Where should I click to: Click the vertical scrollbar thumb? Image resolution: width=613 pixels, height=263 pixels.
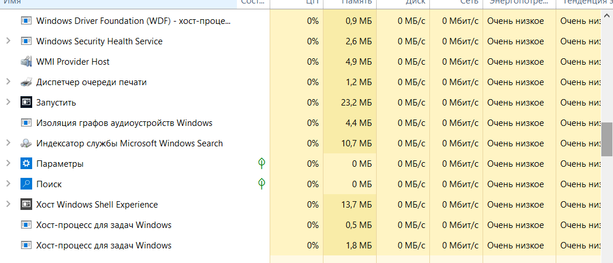pos(607,139)
